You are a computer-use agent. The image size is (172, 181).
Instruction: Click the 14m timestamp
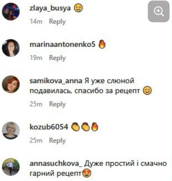pos(36,22)
